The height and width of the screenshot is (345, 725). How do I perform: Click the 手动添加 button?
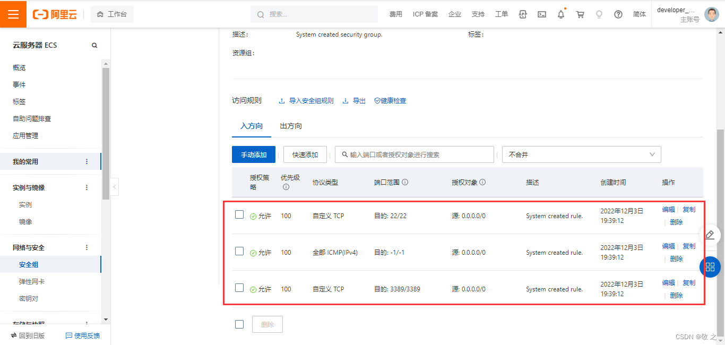(x=253, y=154)
